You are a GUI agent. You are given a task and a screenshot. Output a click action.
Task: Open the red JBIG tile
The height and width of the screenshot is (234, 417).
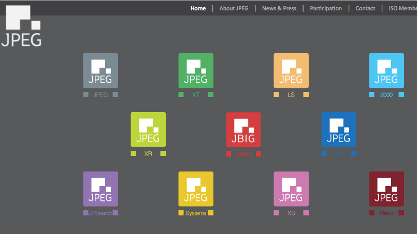[x=243, y=130]
